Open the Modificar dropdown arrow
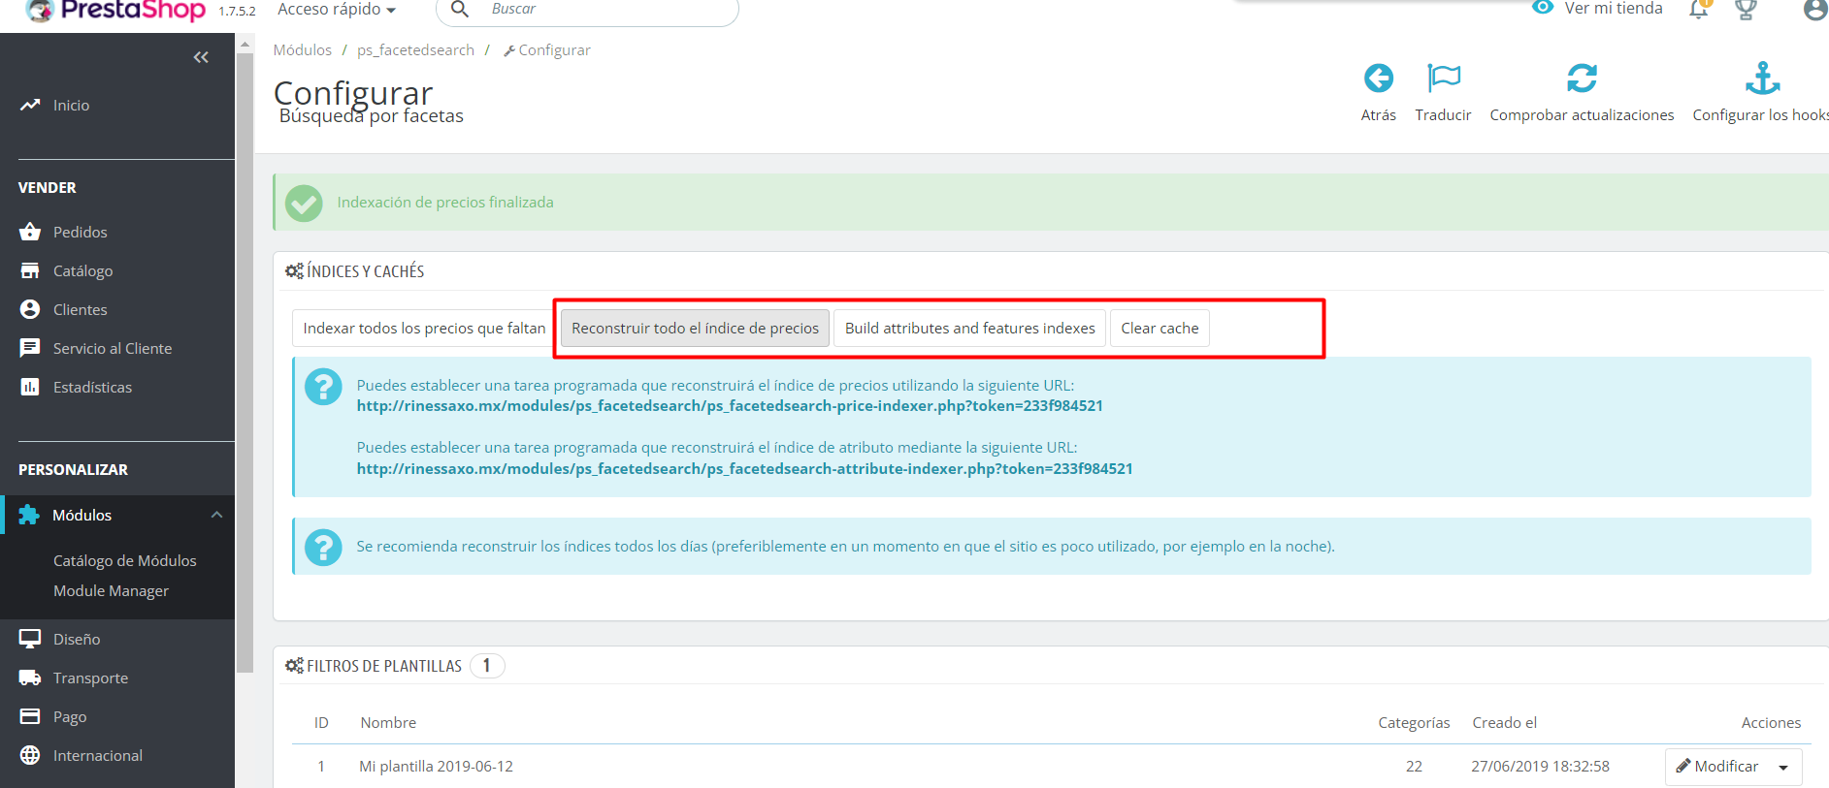The height and width of the screenshot is (788, 1829). click(1783, 767)
